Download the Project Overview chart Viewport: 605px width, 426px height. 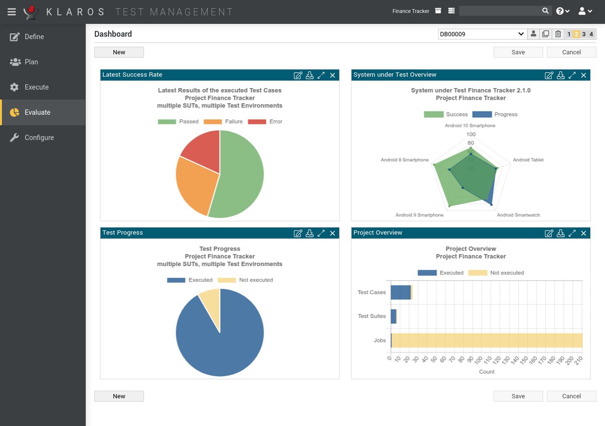pos(561,233)
